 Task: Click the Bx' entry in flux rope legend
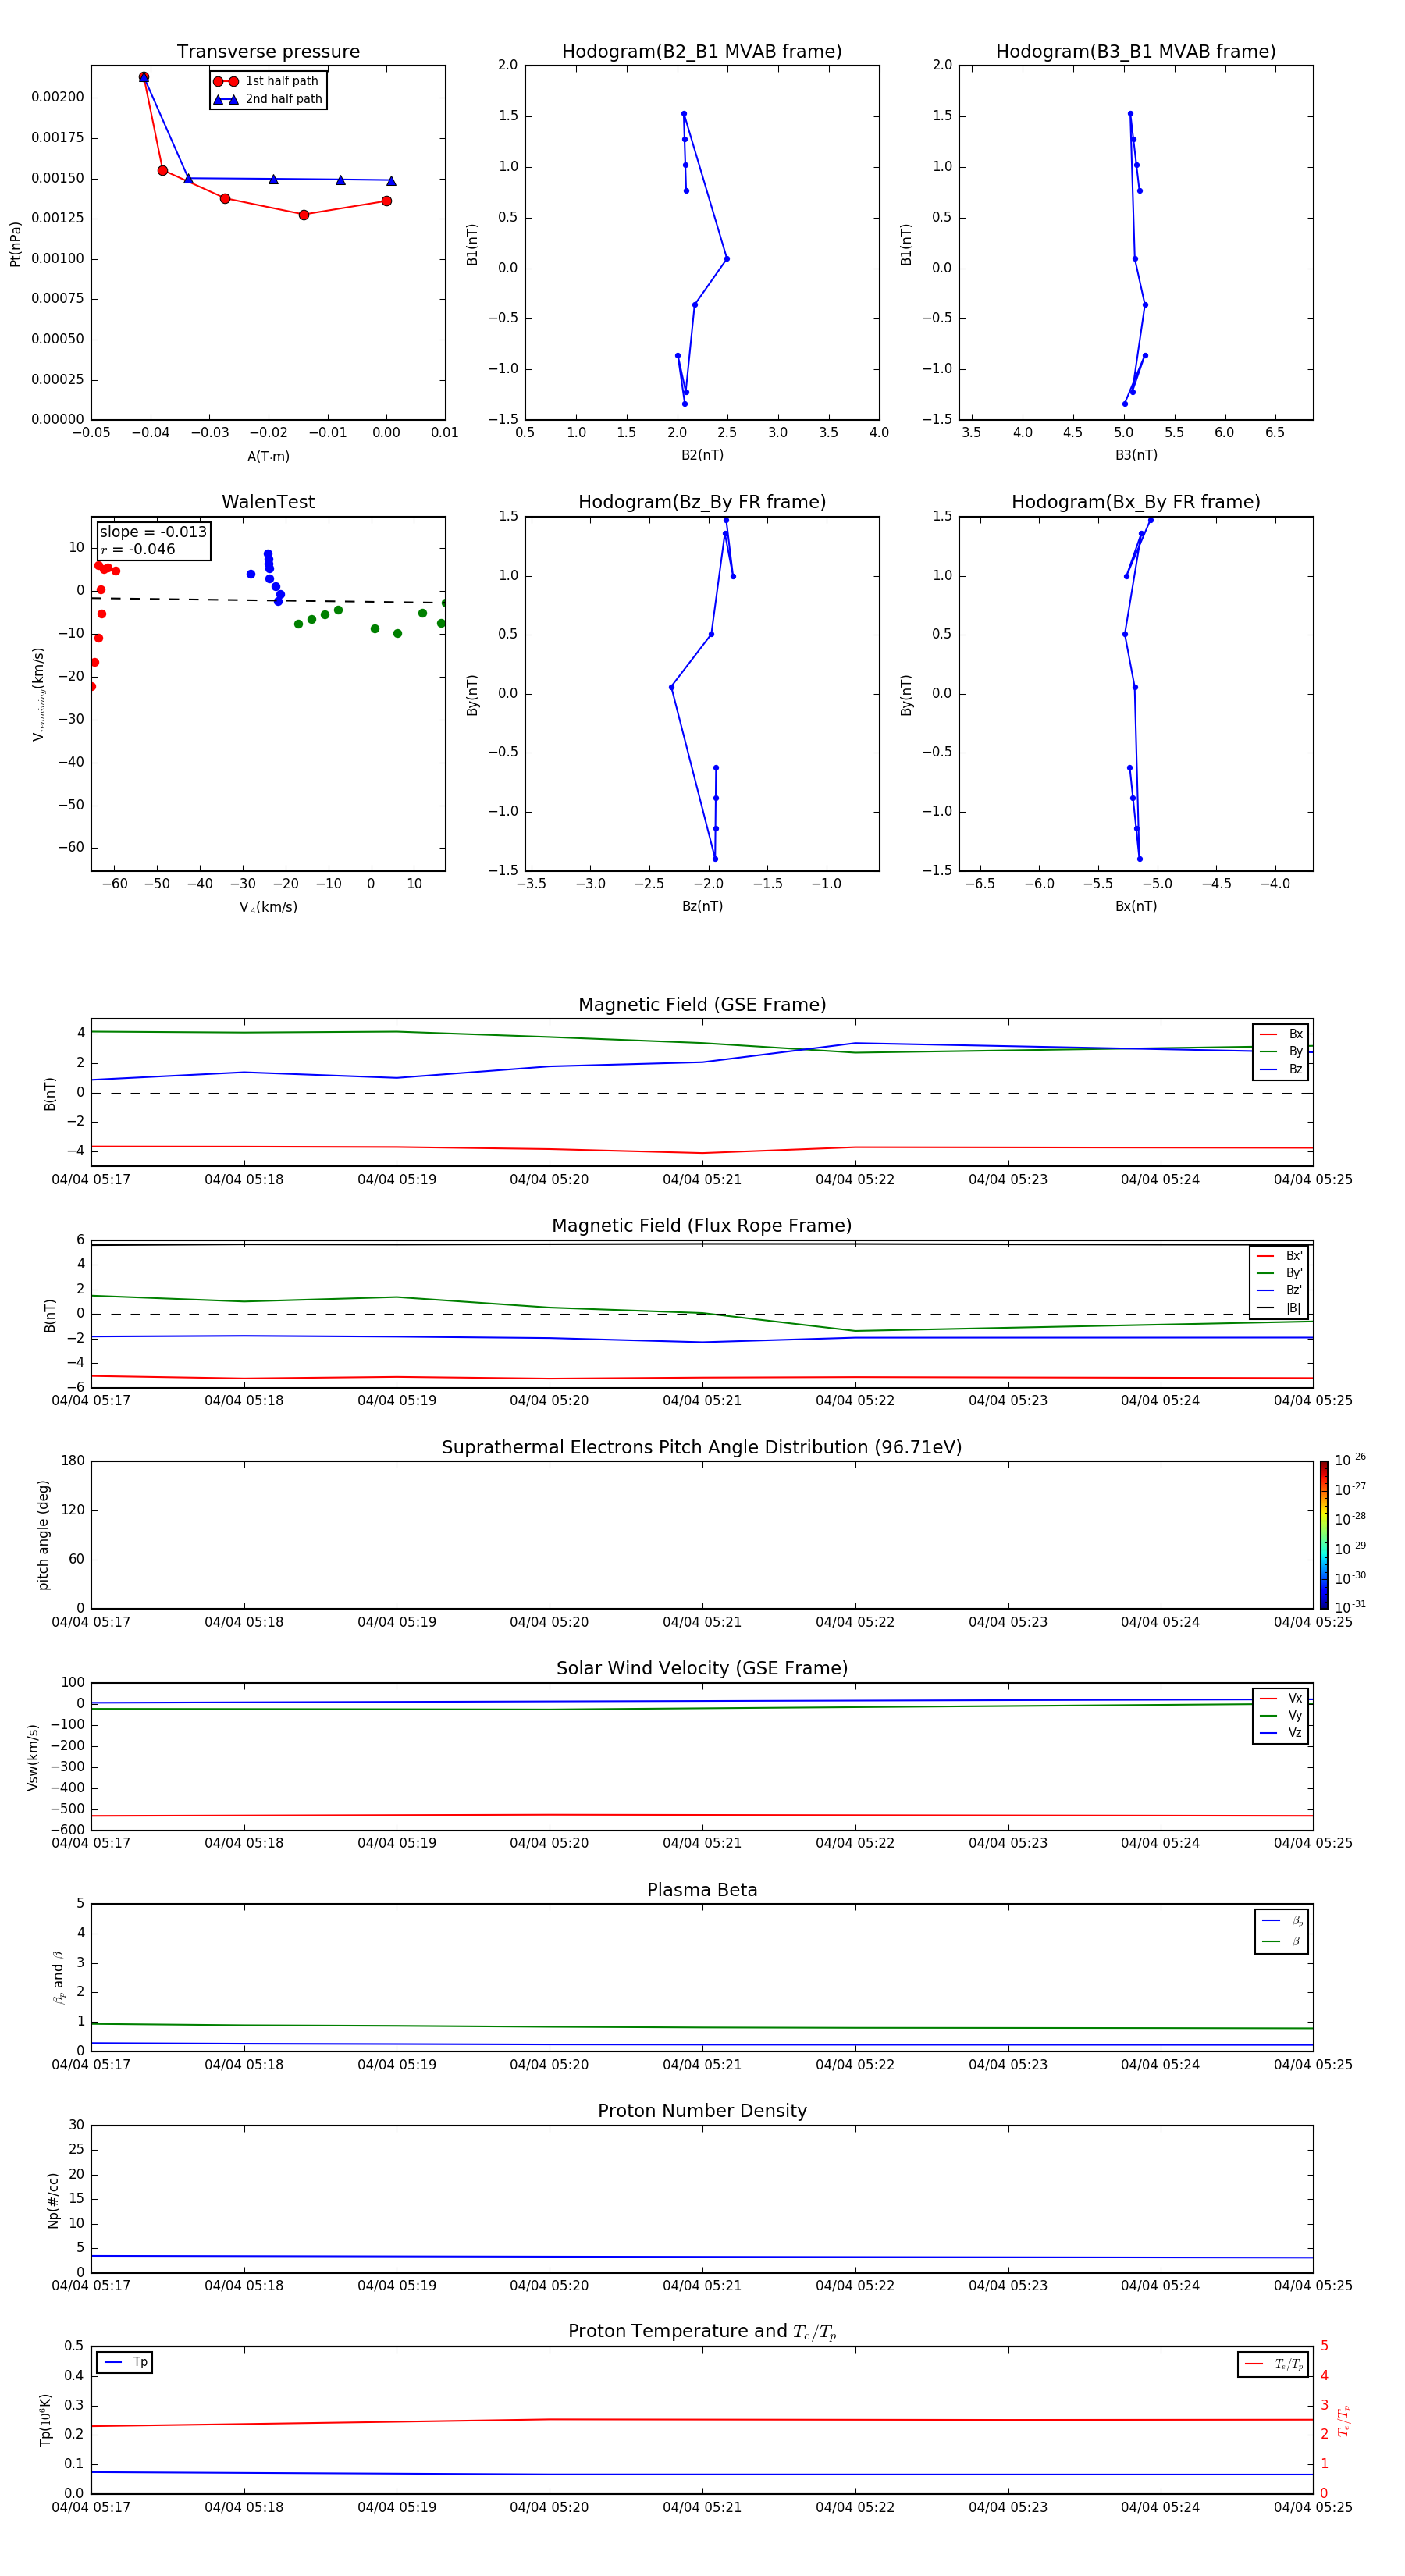point(1280,1256)
